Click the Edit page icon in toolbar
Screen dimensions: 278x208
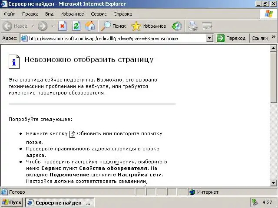[x=207, y=26]
